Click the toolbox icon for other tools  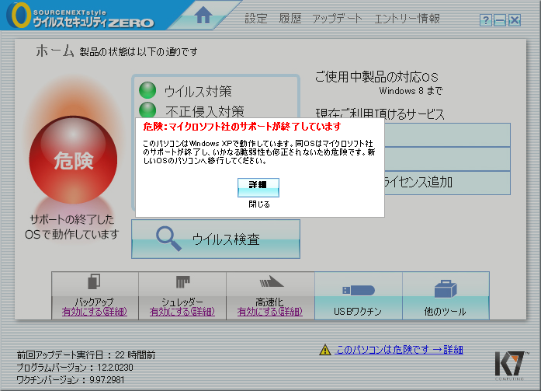click(x=446, y=289)
